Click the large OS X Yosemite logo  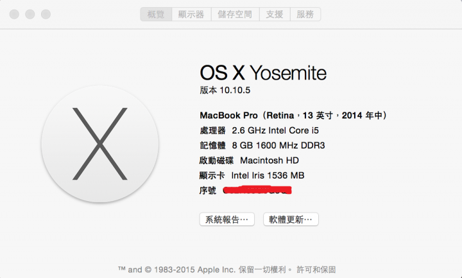tap(100, 144)
